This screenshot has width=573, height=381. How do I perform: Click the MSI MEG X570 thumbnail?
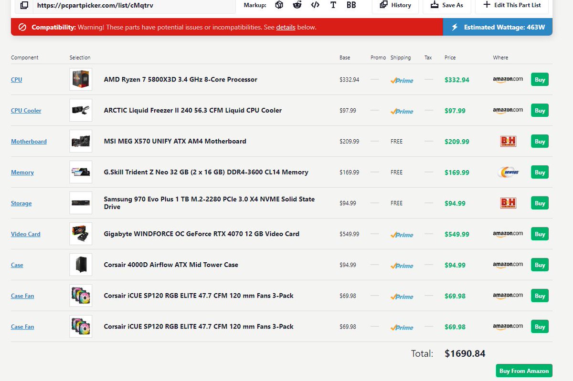(x=81, y=141)
